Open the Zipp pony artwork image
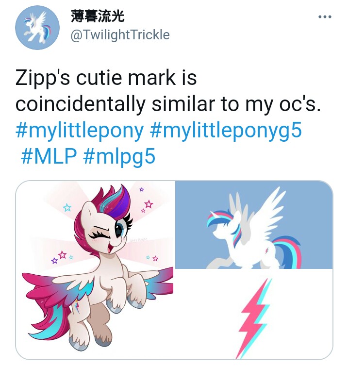Screen dimensions: 348x367 tap(96, 270)
